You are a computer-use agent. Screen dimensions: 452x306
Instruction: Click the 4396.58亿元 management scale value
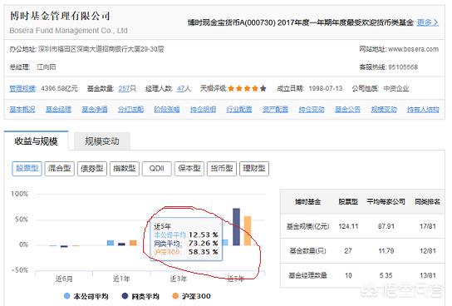coord(59,88)
